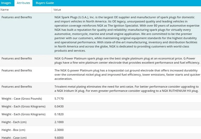201x139 pixels.
Task: Select the NGK Spark Plugs (U.S.A.) description paragraph
Action: (127, 34)
